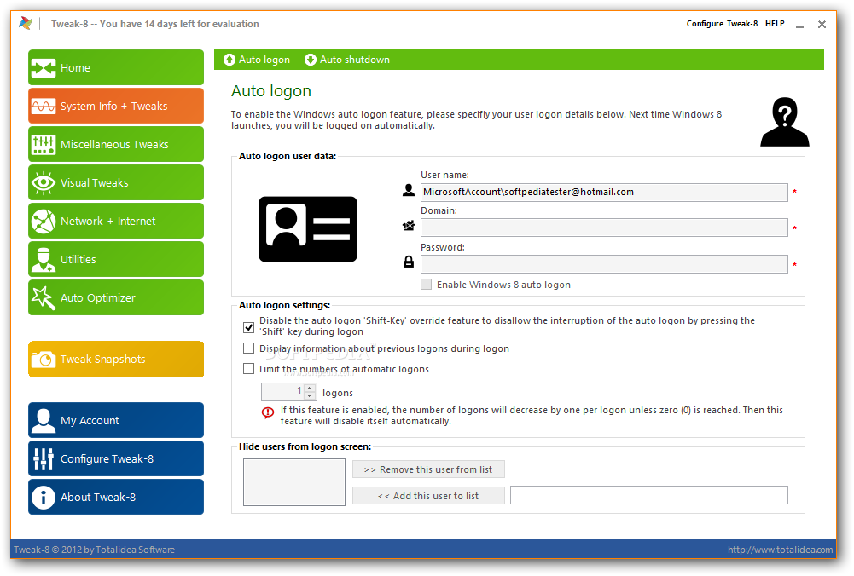Click the Miscellaneous Tweaks sliders icon

(43, 145)
